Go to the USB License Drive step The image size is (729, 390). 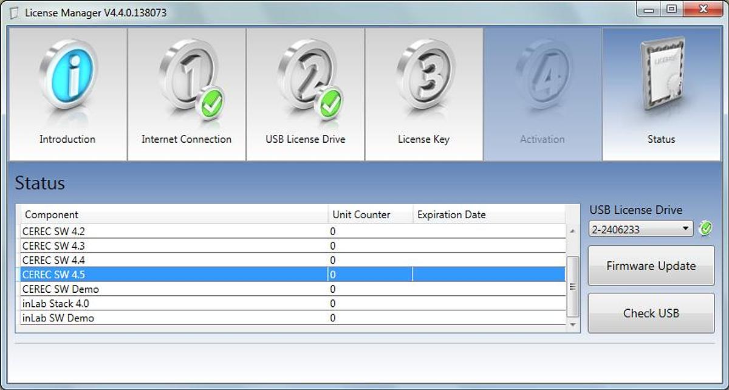click(x=305, y=94)
